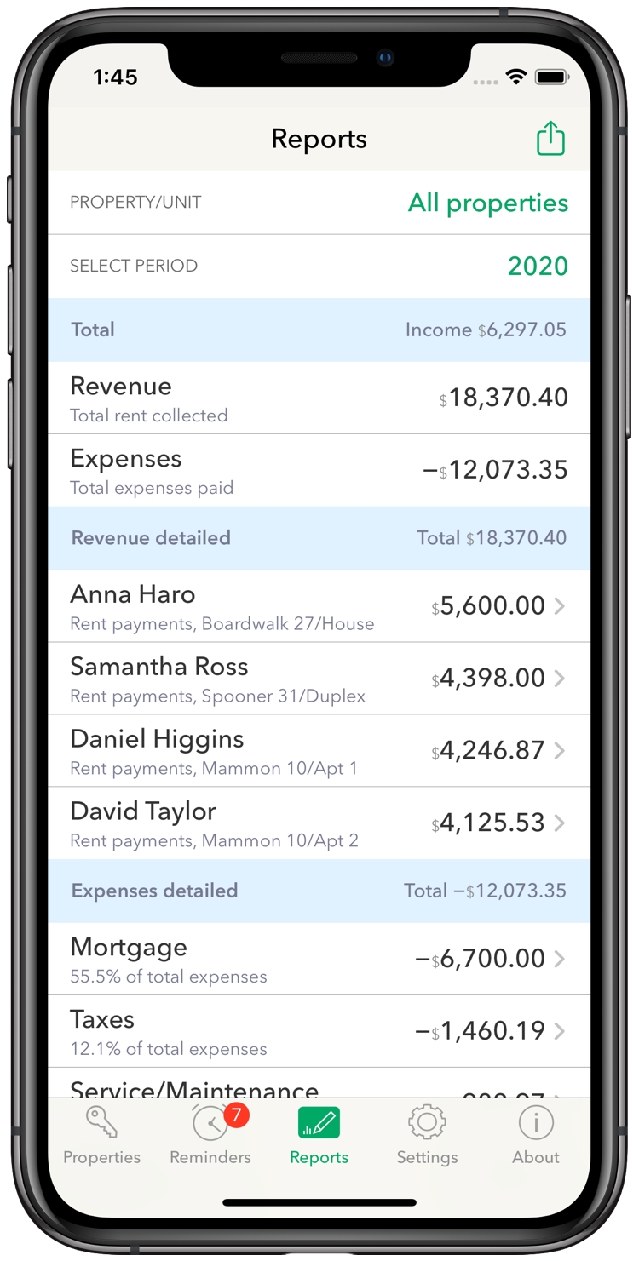Tap the −$12,073.35 expenses amount
The width and height of the screenshot is (639, 1261).
(496, 470)
